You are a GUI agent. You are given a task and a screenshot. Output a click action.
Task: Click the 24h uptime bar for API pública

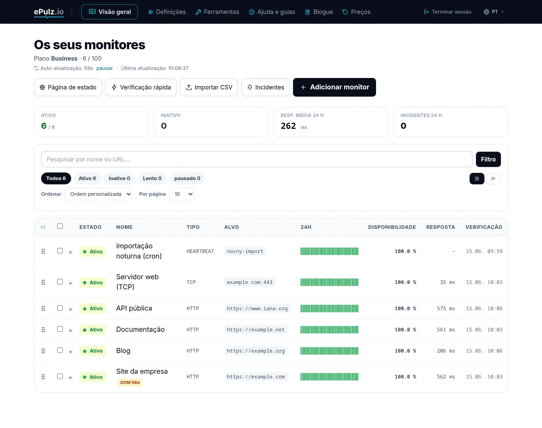coord(329,309)
